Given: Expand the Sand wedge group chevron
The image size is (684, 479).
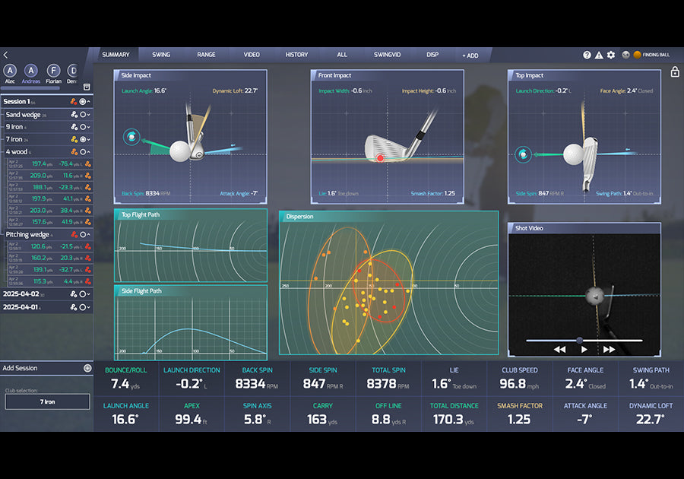Looking at the screenshot, I should 89,114.
